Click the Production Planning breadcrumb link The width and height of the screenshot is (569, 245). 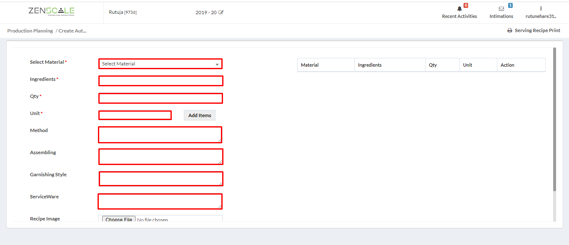click(30, 31)
